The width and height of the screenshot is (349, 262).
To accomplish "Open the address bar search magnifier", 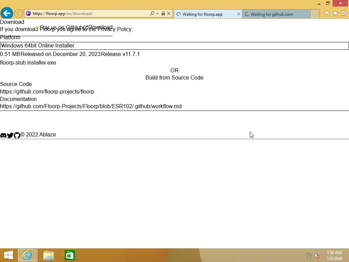I will click(x=152, y=13).
